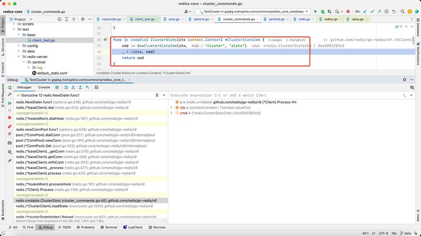
Task: Rerun the debug session with the green rerun icon
Action: 9,88
